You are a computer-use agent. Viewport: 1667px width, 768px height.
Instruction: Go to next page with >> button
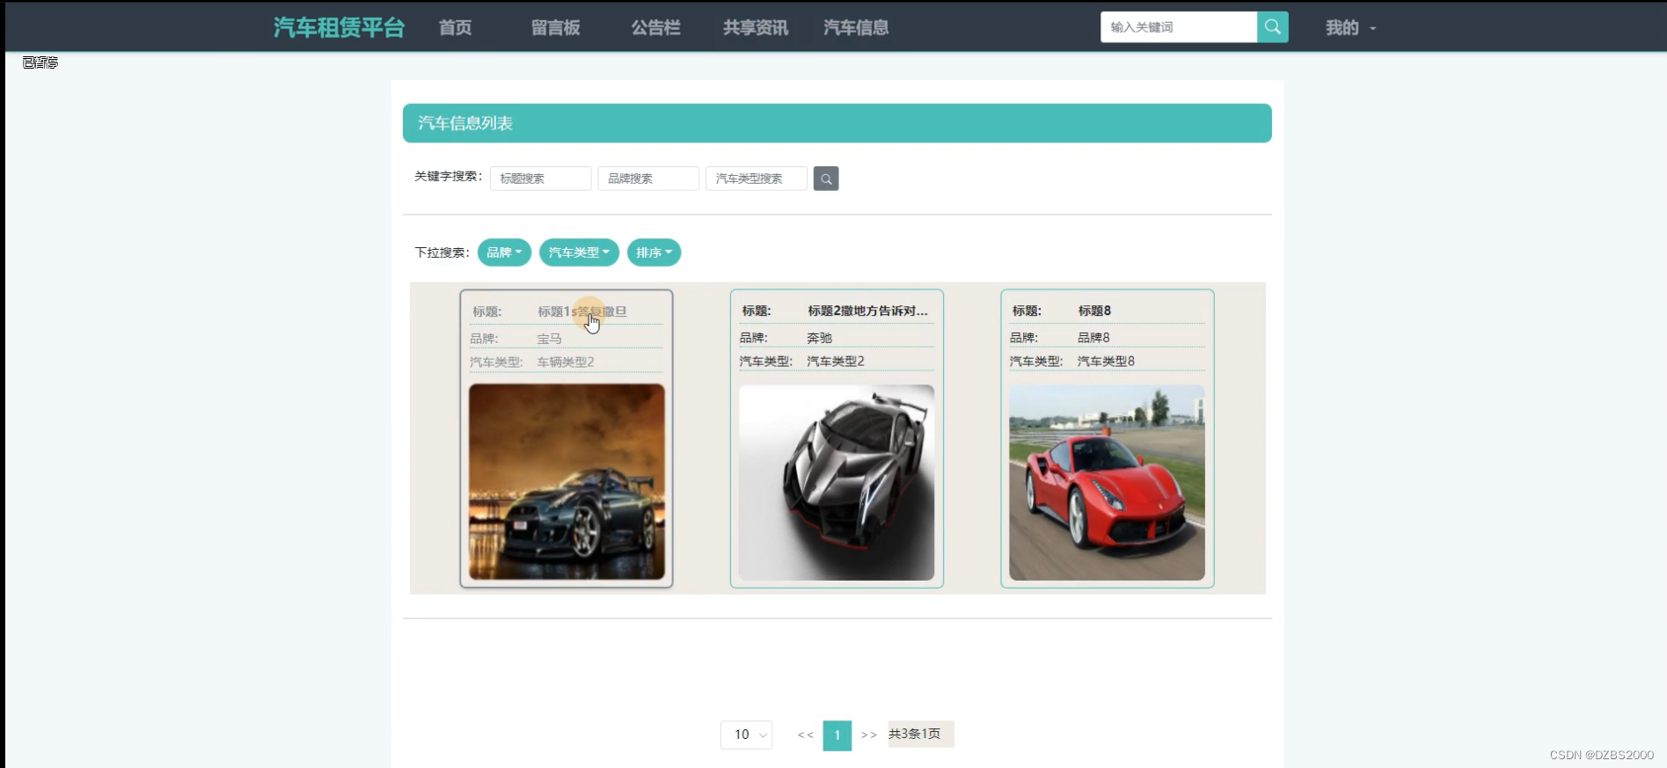pos(869,735)
